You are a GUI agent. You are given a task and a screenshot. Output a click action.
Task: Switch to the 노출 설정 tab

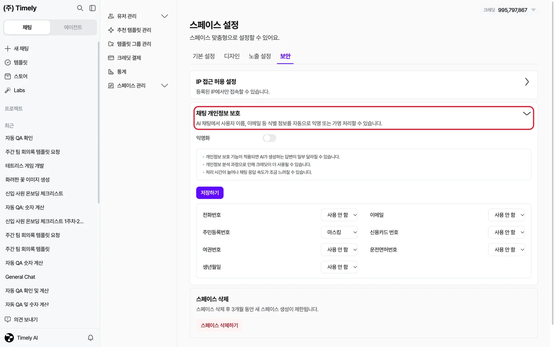260,56
